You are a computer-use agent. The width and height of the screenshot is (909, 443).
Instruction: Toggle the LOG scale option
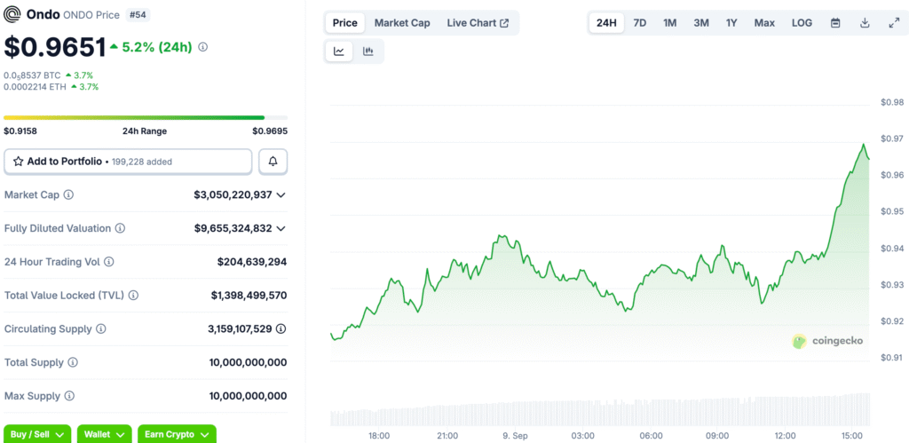coord(802,23)
